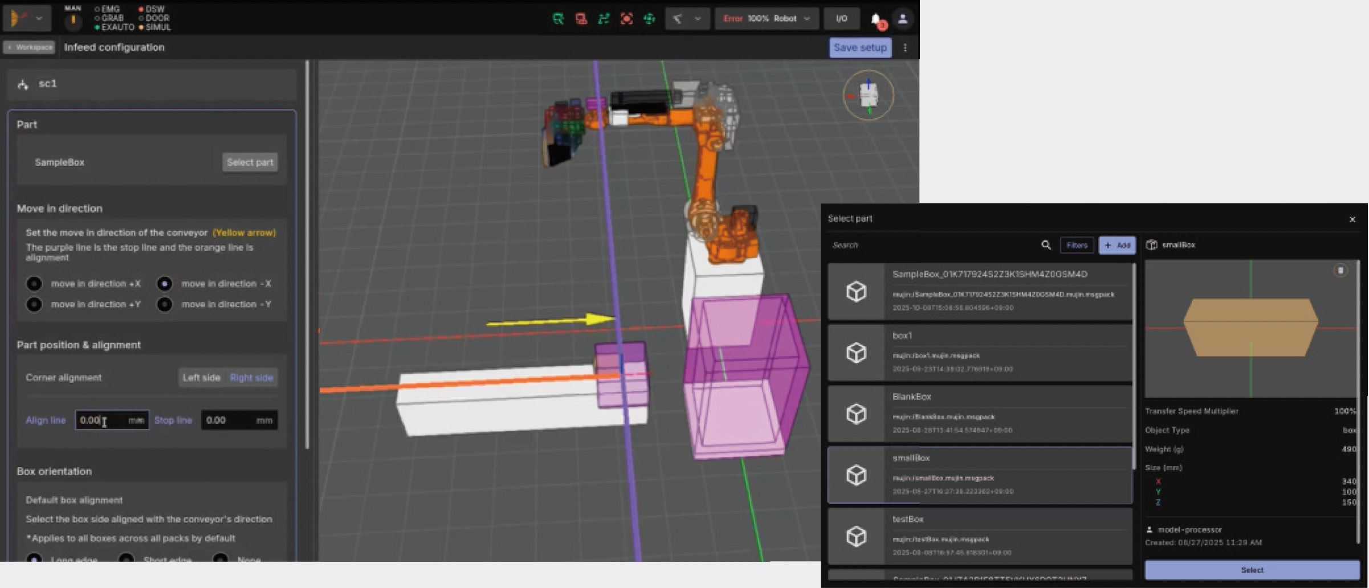
Task: Choose move in direction -Y option
Action: click(x=165, y=304)
